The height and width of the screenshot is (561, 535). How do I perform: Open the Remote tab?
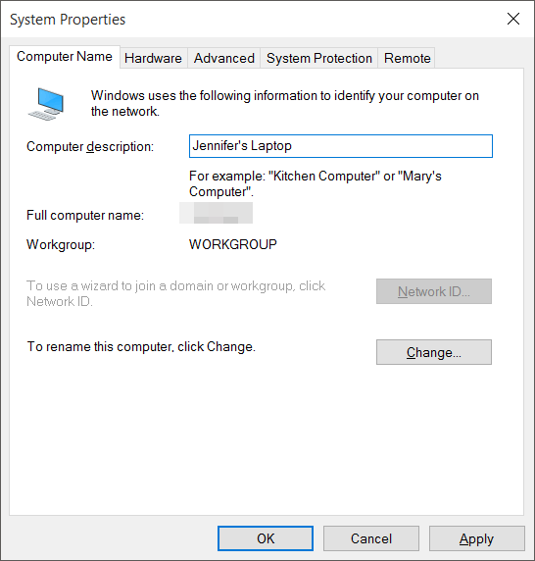pyautogui.click(x=407, y=58)
